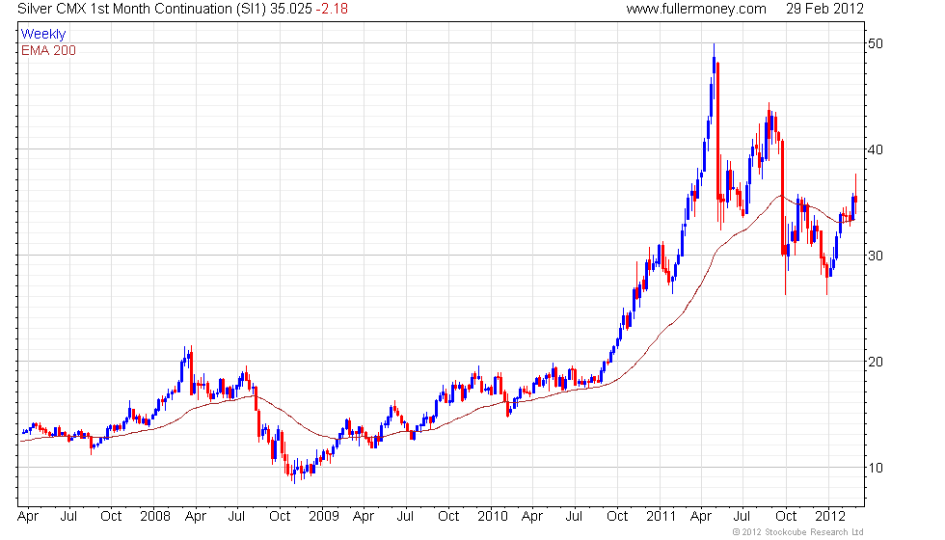Click the 'EMA 200' legend label
Viewport: 945px width, 540px height.
[49, 50]
